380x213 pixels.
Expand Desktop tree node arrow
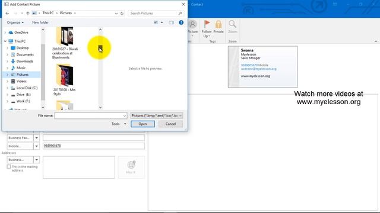pos(7,48)
